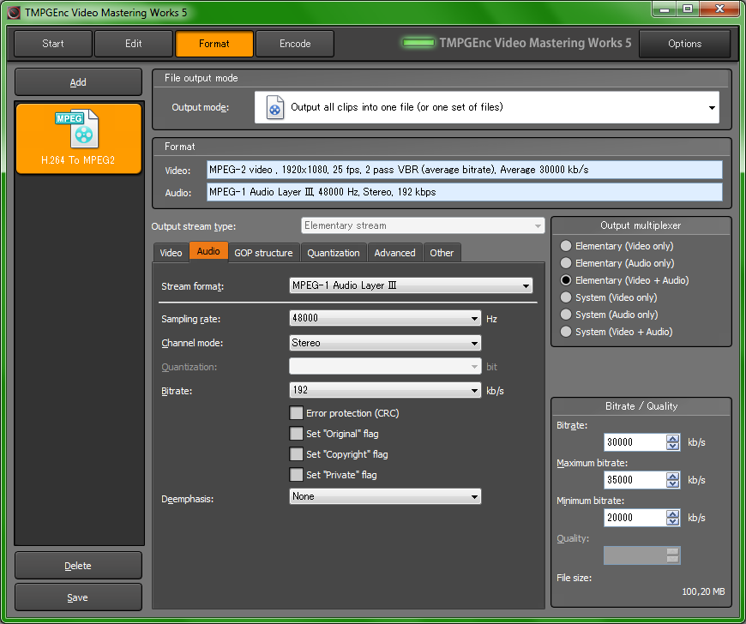This screenshot has width=746, height=624.
Task: Click the Minimum bitrate spinner arrows
Action: pos(673,518)
